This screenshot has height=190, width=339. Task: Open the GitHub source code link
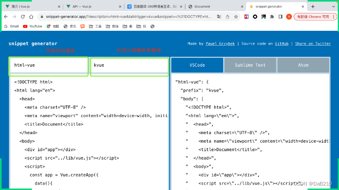point(282,43)
